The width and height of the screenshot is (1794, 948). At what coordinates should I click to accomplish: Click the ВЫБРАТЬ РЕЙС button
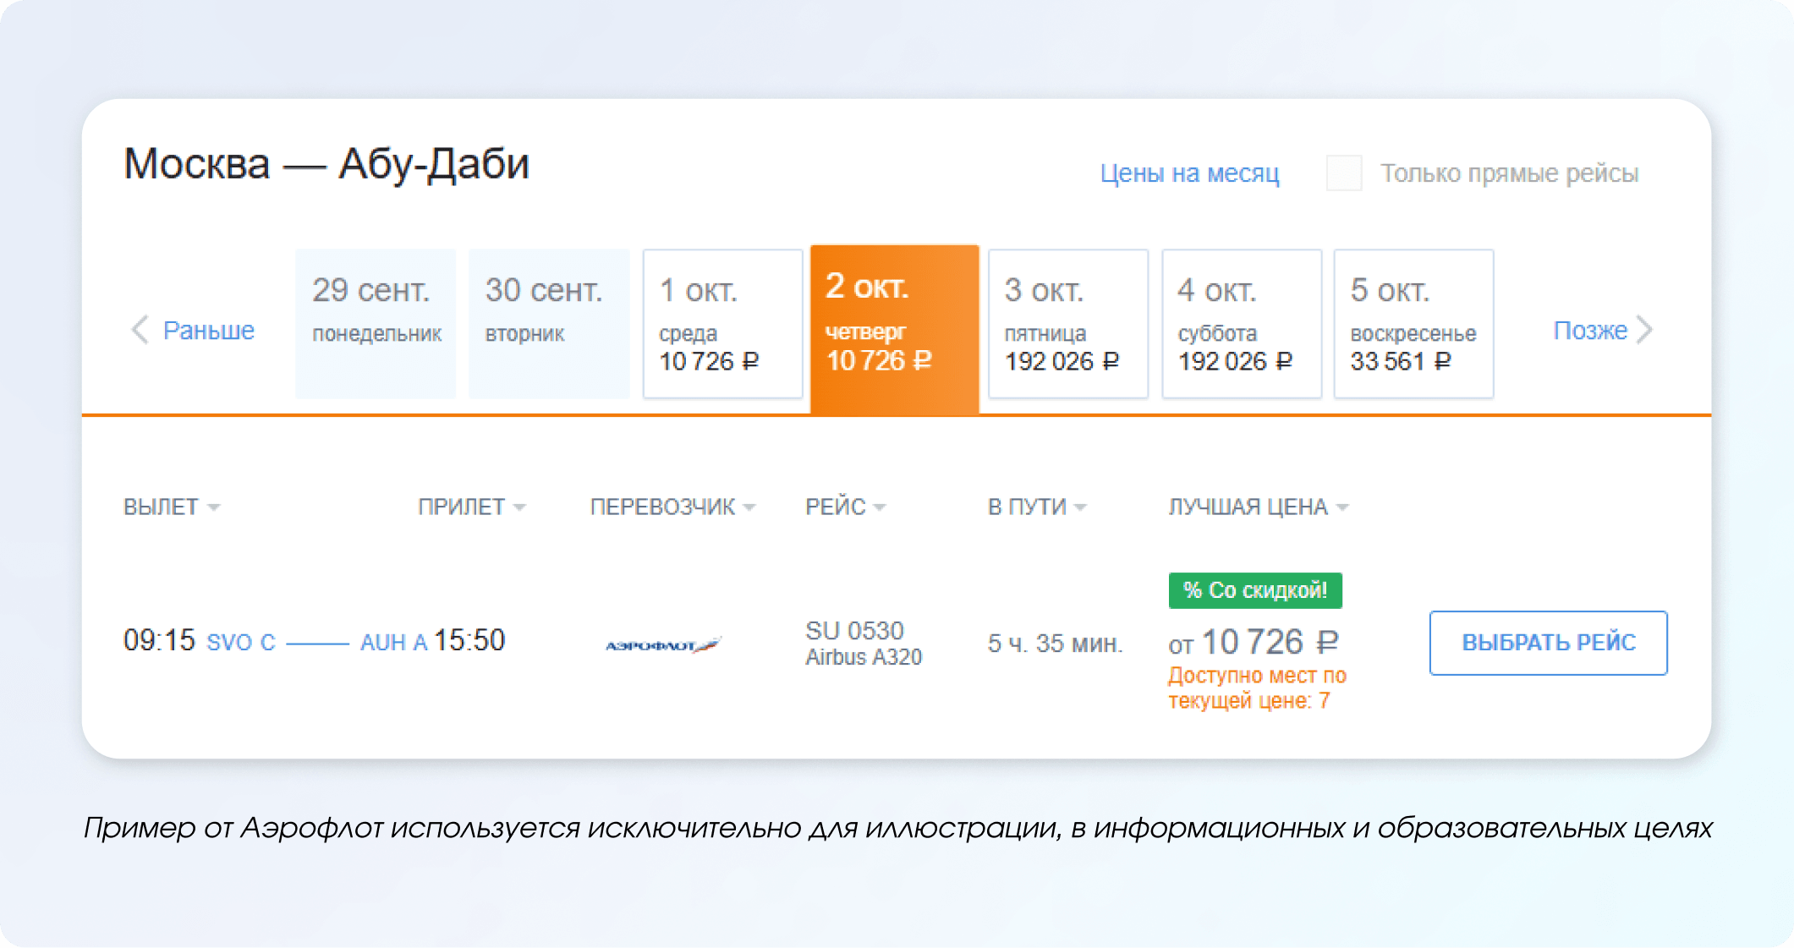click(x=1547, y=643)
